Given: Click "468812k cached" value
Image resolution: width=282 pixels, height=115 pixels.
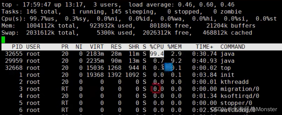Looking at the screenshot, I should coord(227,33).
